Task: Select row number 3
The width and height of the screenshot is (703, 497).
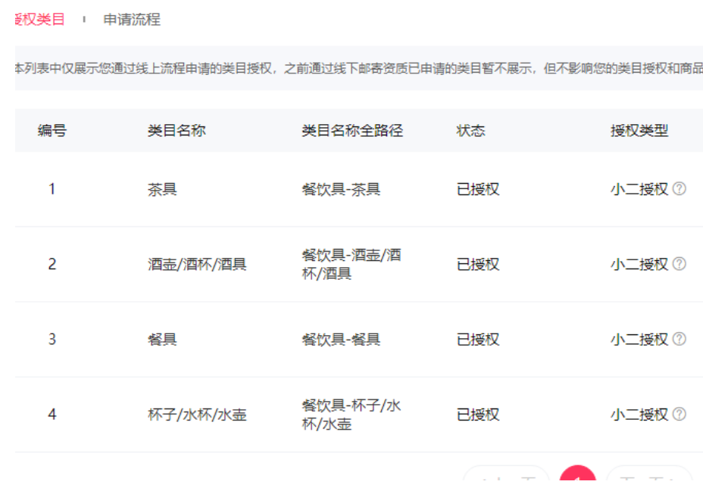Action: 52,340
